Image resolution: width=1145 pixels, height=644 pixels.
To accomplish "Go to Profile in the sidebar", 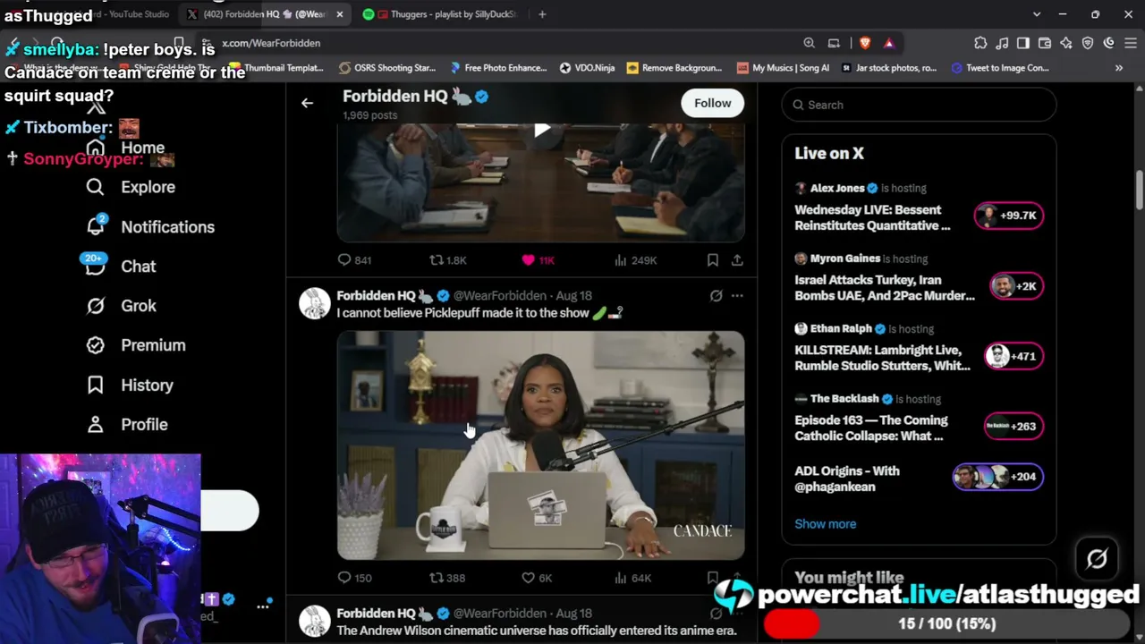I will click(127, 424).
